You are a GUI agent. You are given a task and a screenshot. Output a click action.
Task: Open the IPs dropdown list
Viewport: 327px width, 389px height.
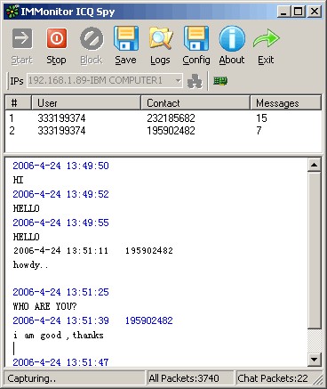tap(178, 81)
